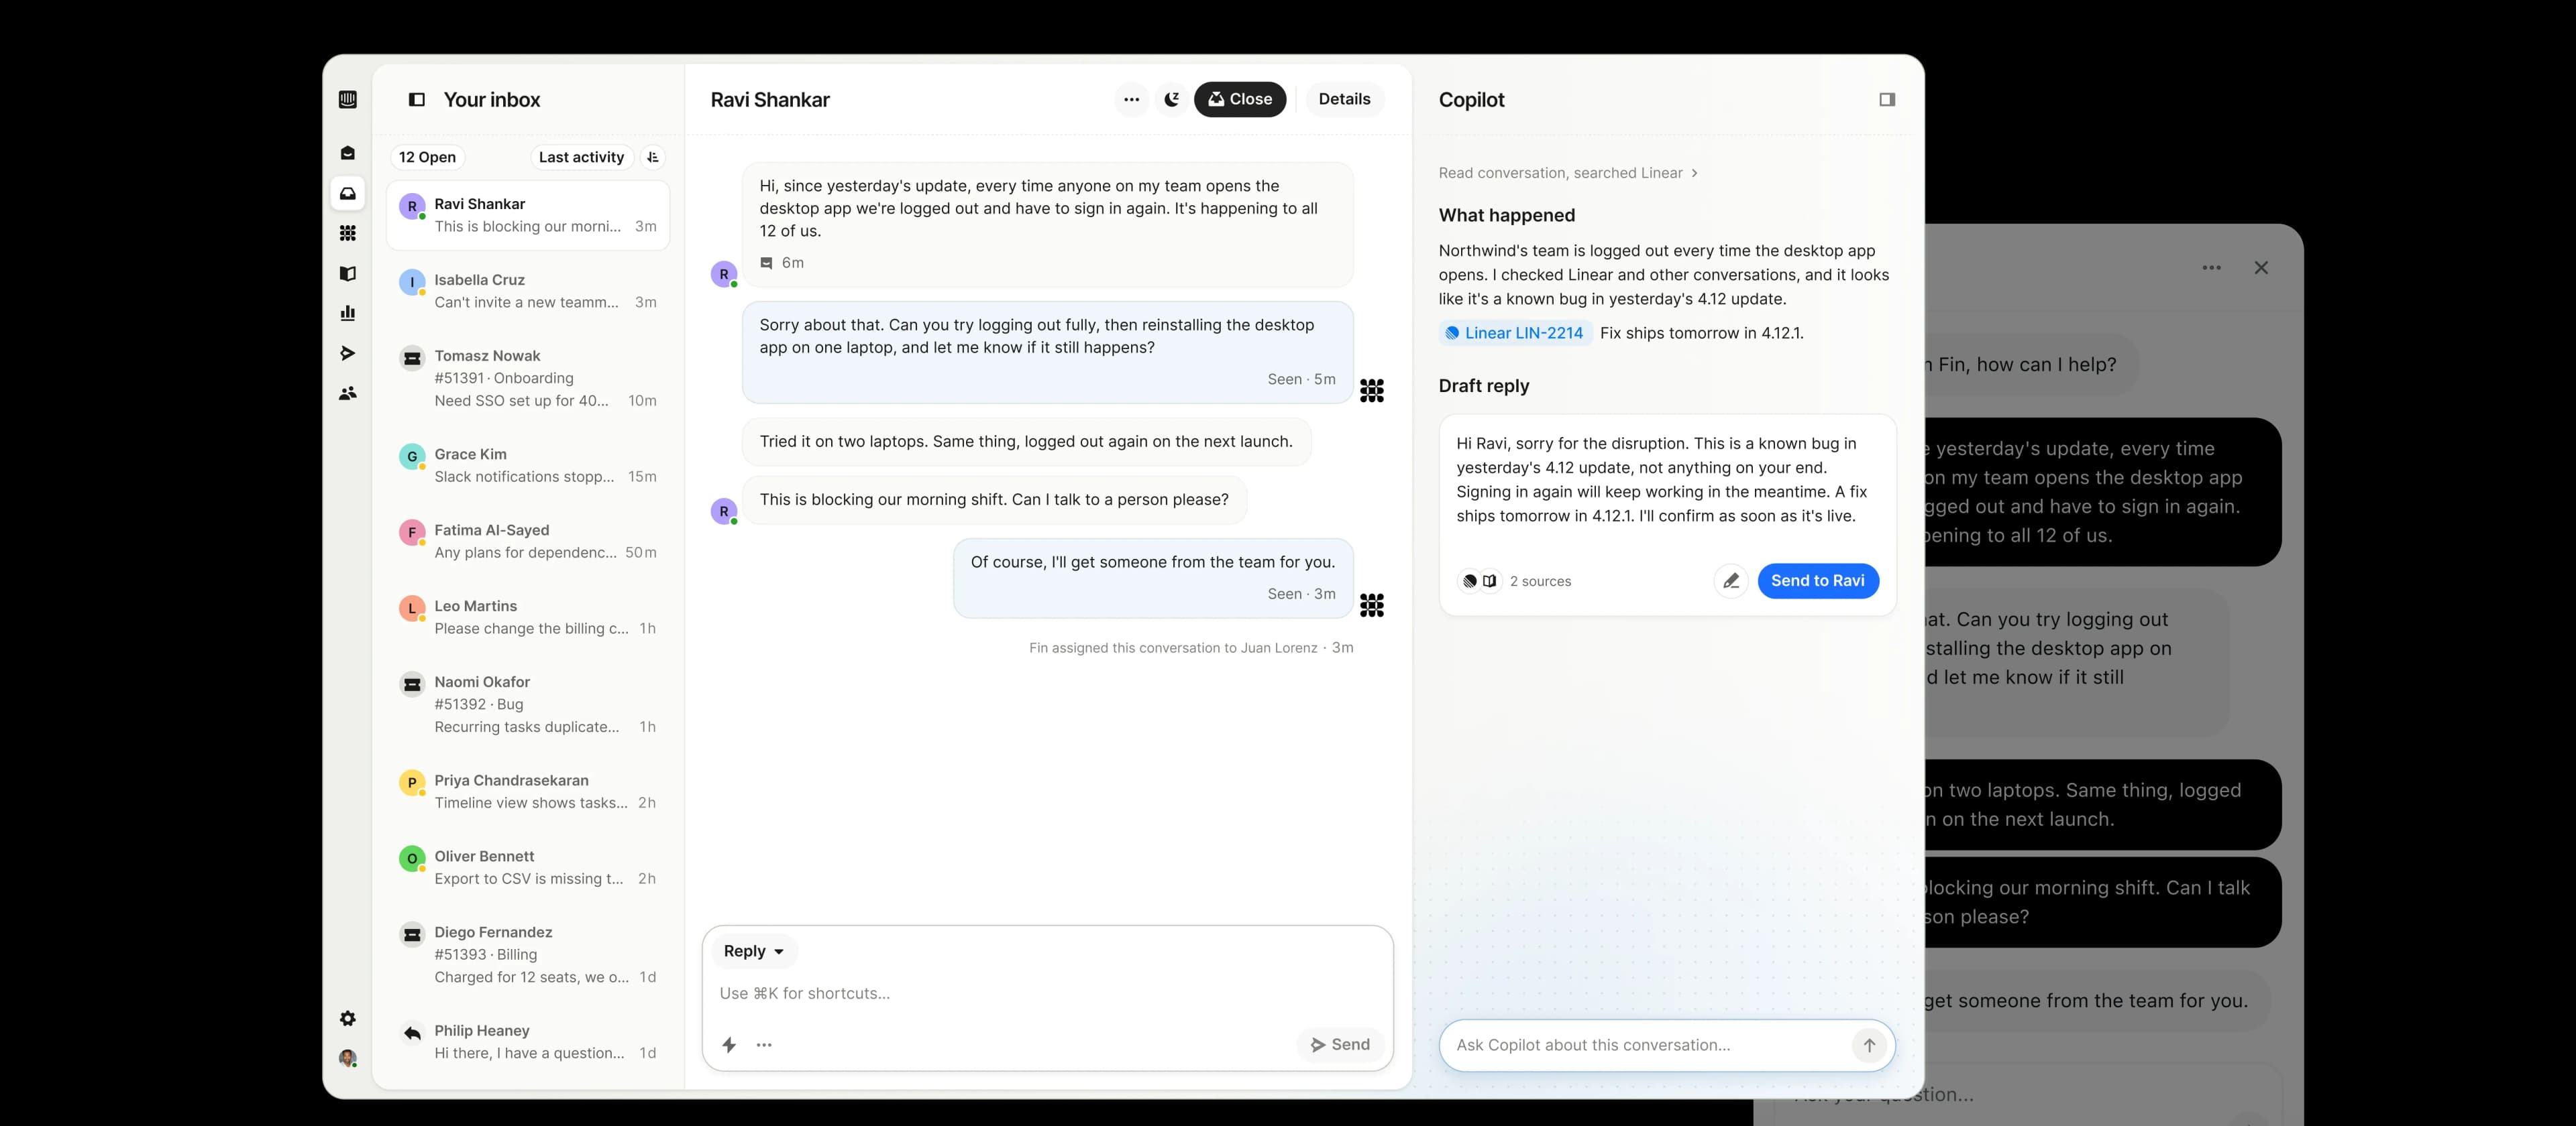Viewport: 2576px width, 1126px height.
Task: Click the Intercom logo icon in sidebar
Action: coord(347,99)
